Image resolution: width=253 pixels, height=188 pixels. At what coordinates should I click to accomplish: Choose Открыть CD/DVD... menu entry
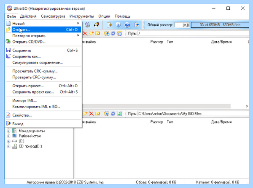pos(43,42)
